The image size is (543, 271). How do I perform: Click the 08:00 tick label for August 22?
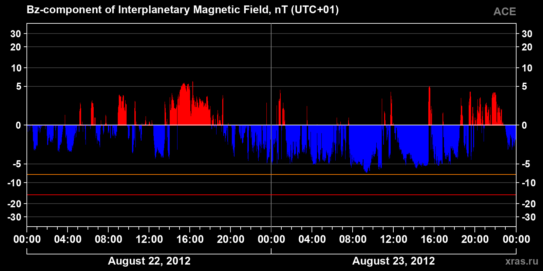[109, 239]
